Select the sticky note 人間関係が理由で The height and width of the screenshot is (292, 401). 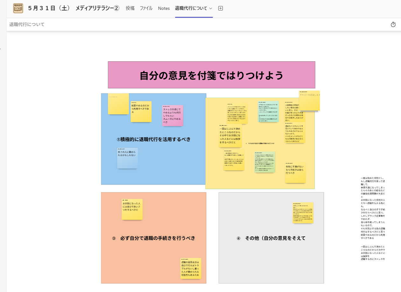click(294, 112)
